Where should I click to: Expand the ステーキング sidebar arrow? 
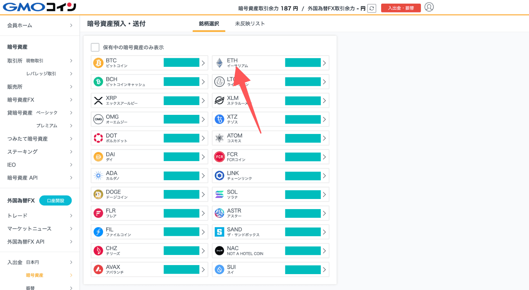(71, 152)
